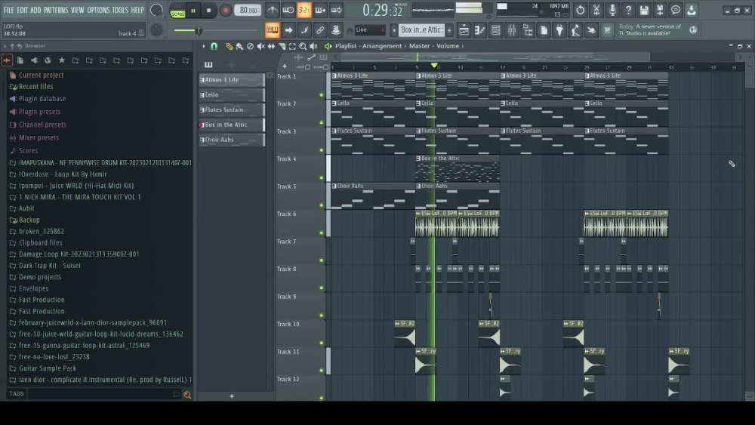Mute Track 1 green dot

point(322,95)
